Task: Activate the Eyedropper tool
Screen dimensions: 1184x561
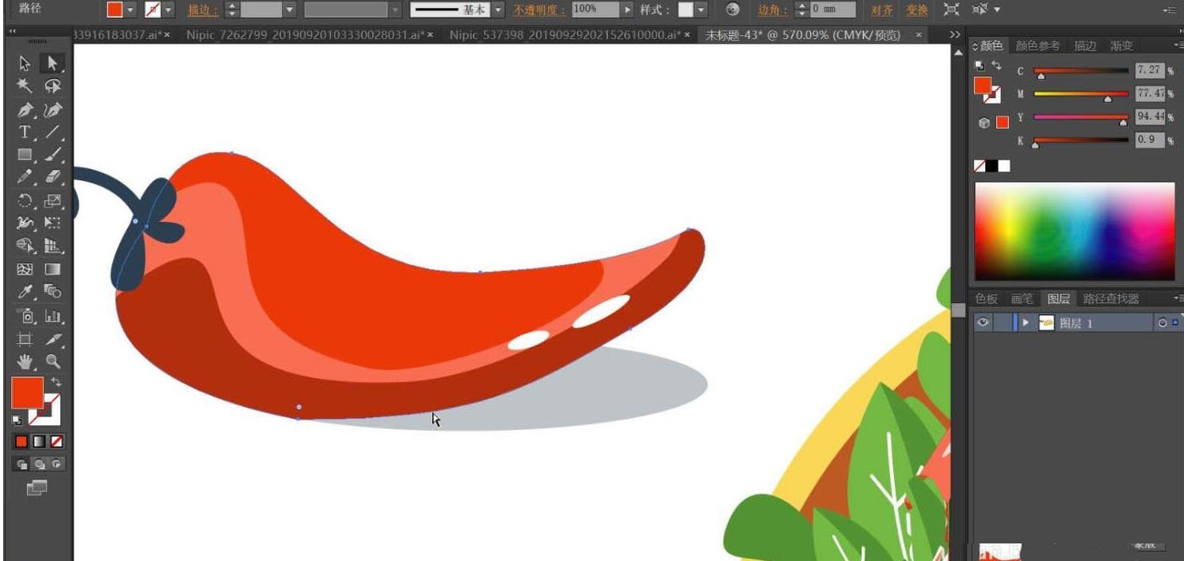Action: (x=25, y=292)
